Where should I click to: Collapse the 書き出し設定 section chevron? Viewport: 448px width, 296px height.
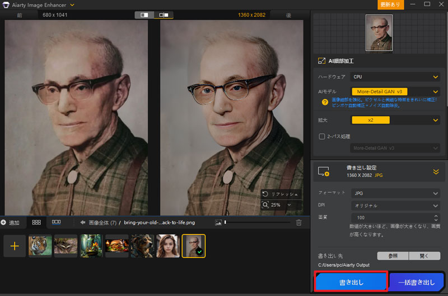pyautogui.click(x=435, y=172)
